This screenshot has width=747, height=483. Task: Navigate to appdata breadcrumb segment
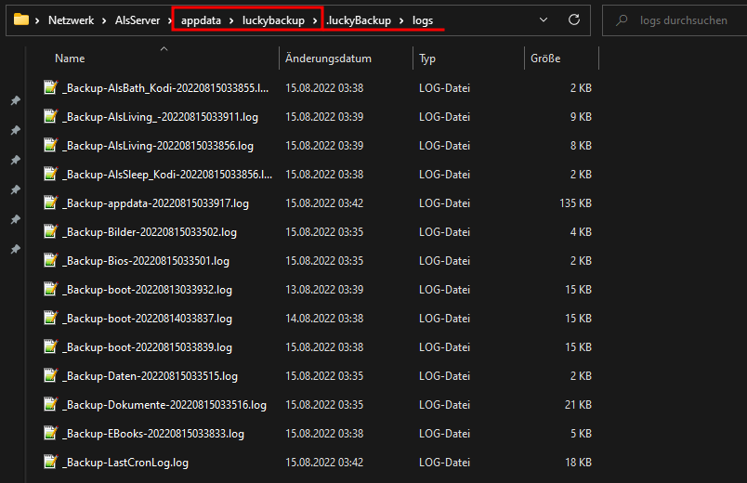201,20
